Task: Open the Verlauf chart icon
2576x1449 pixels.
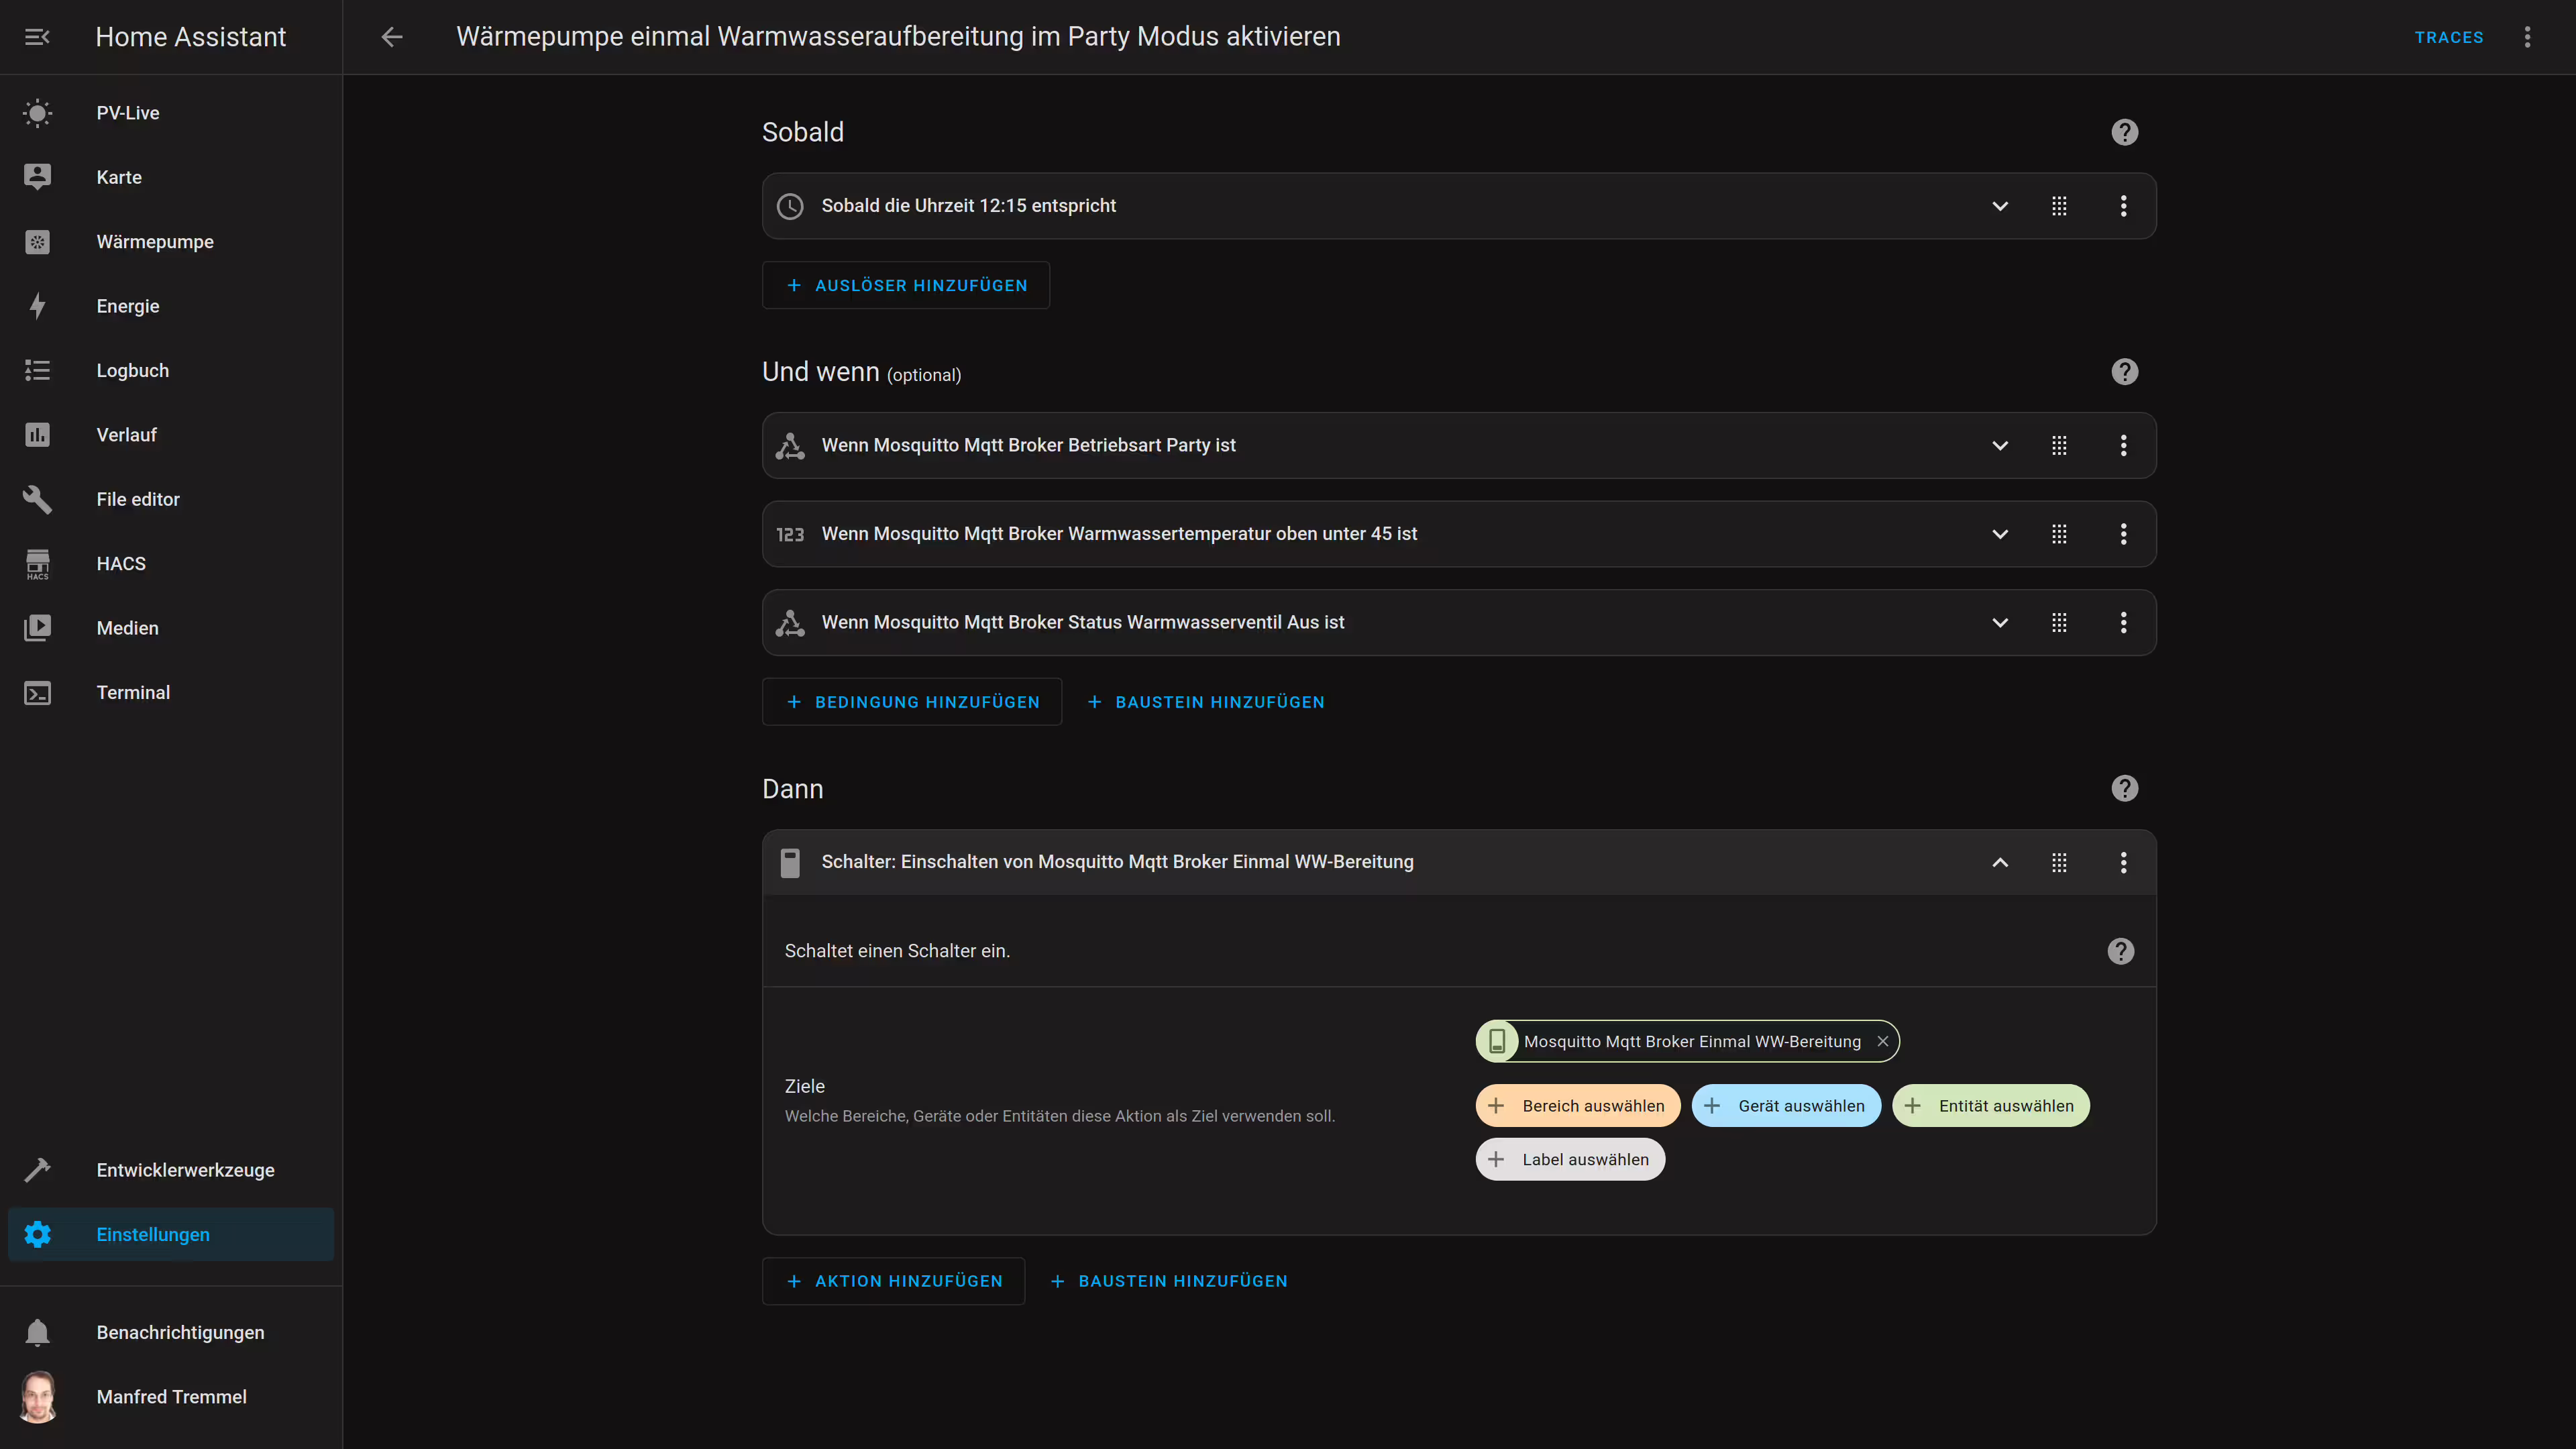Action: [37, 435]
